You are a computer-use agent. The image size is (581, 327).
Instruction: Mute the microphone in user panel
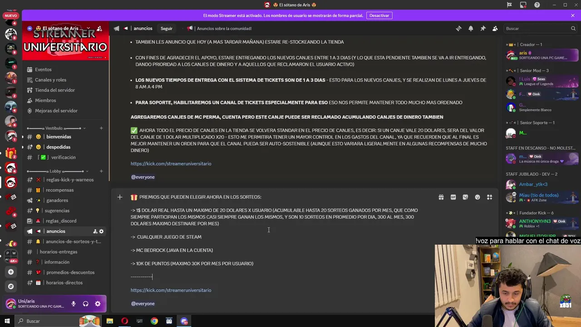pos(73,304)
